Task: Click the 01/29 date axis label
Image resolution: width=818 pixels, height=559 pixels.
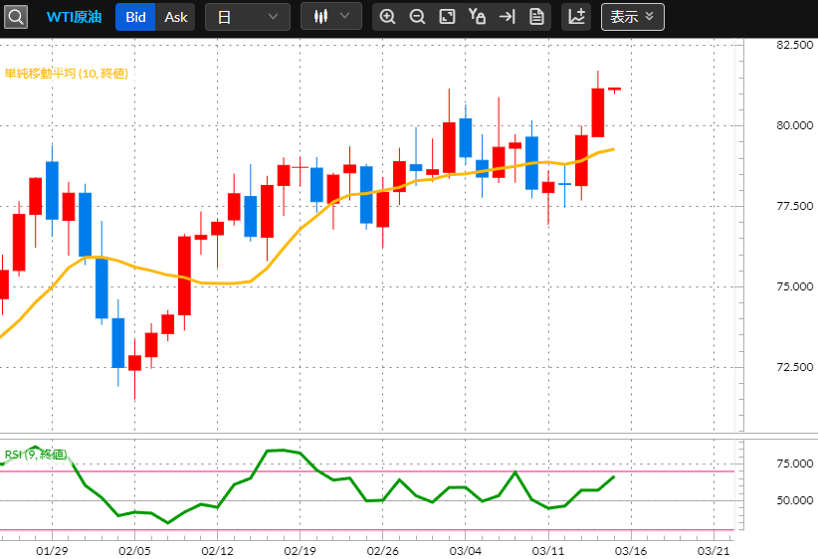Action: (52, 551)
